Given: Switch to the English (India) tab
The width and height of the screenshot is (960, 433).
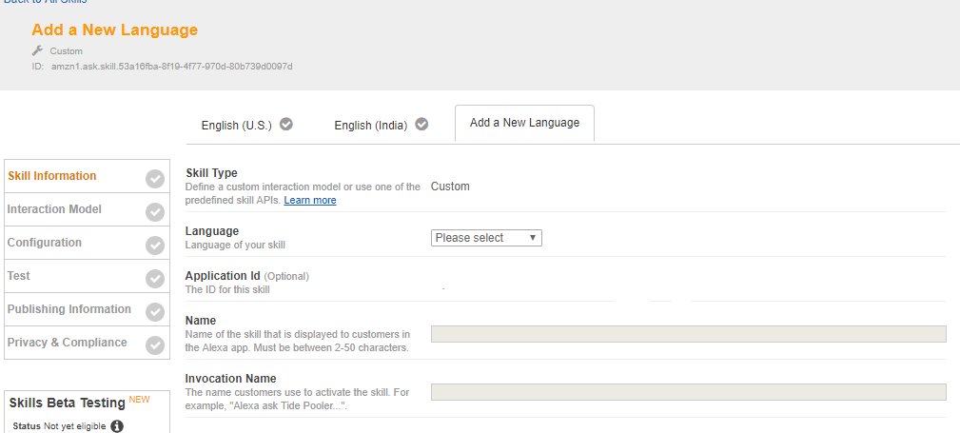Looking at the screenshot, I should pyautogui.click(x=370, y=126).
